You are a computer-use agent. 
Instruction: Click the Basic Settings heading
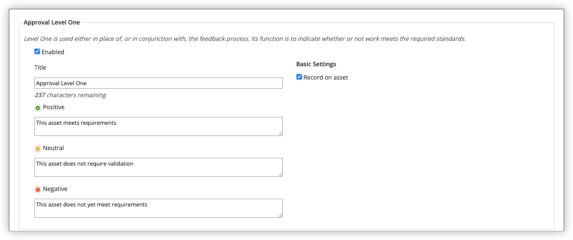click(x=316, y=64)
